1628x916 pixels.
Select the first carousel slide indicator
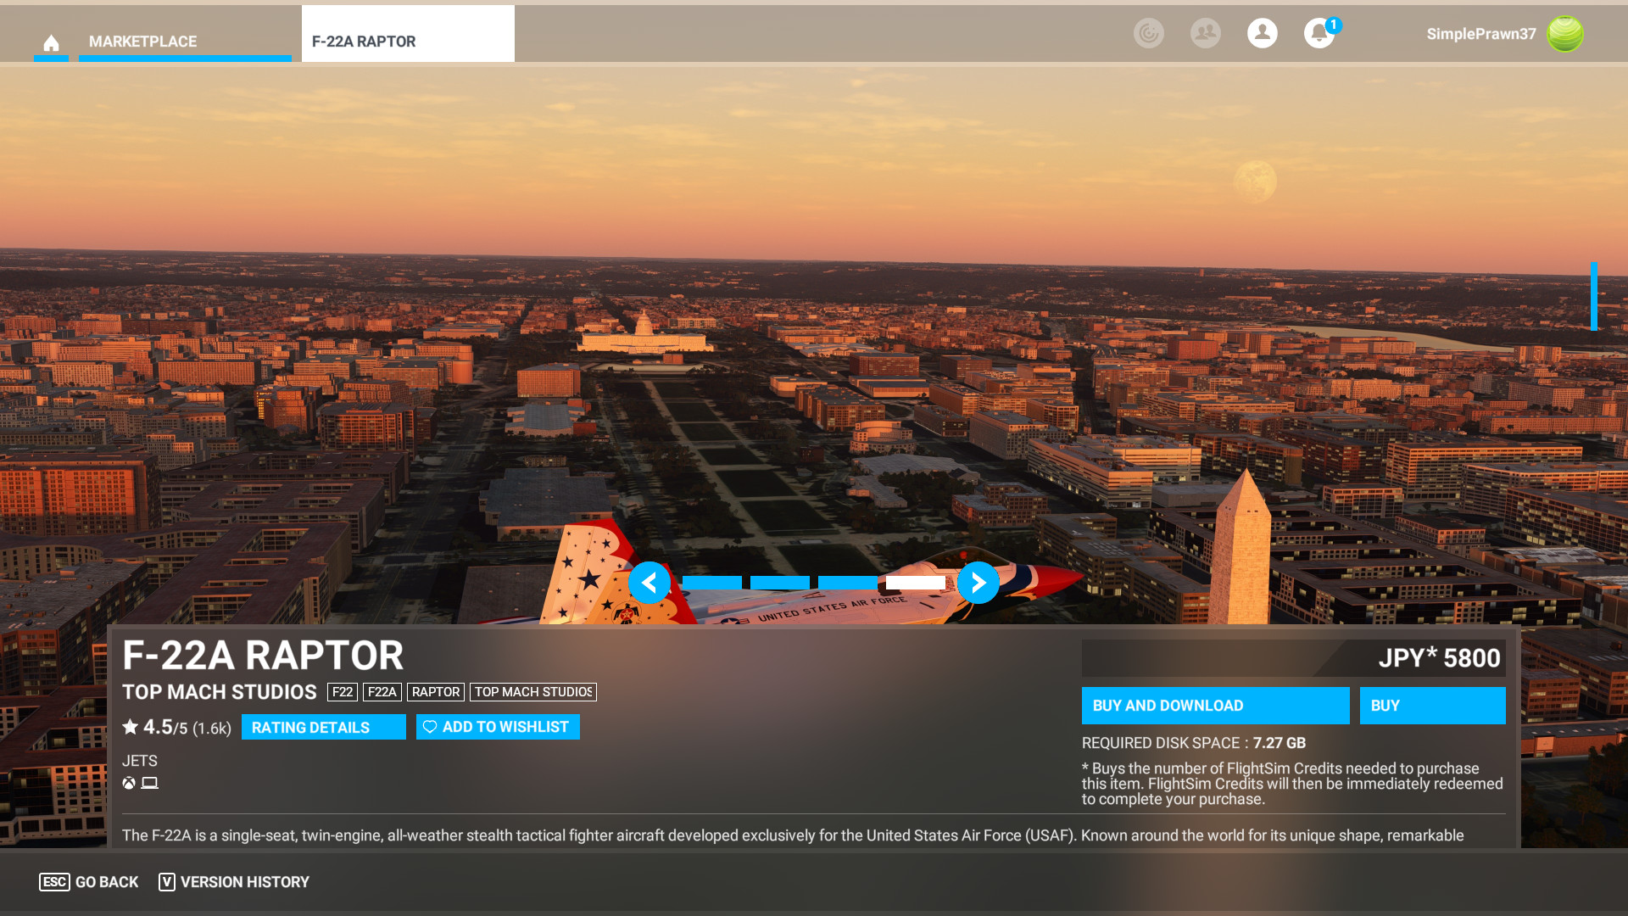click(x=712, y=583)
